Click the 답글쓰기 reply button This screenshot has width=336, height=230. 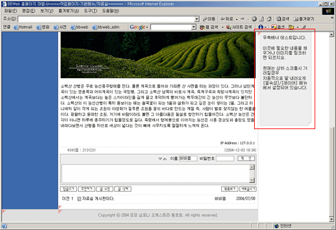[x=68, y=189]
